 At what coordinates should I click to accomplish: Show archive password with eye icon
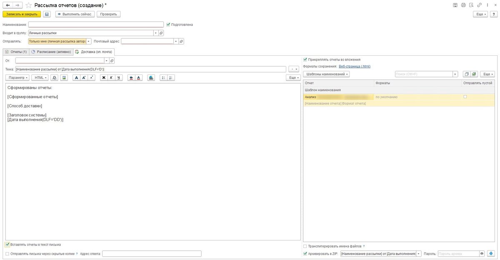pyautogui.click(x=482, y=253)
